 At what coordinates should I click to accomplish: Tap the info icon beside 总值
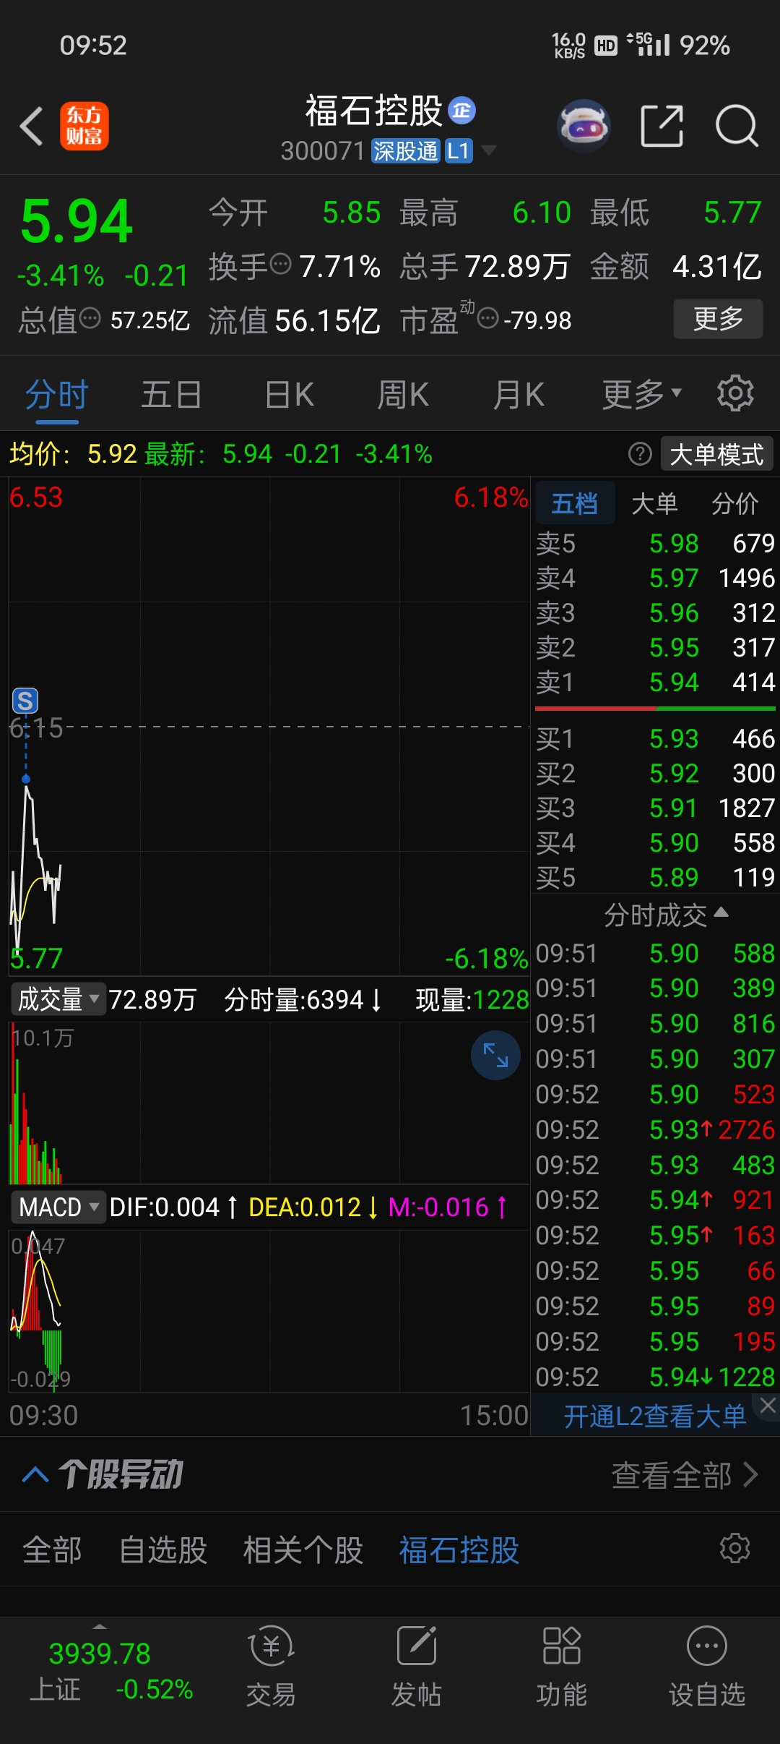90,318
